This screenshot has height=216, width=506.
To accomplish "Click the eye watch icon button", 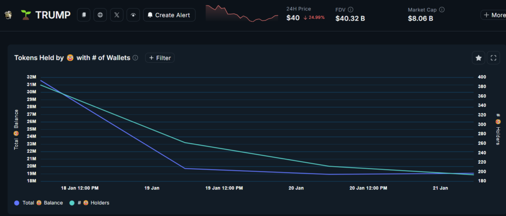I will point(133,15).
